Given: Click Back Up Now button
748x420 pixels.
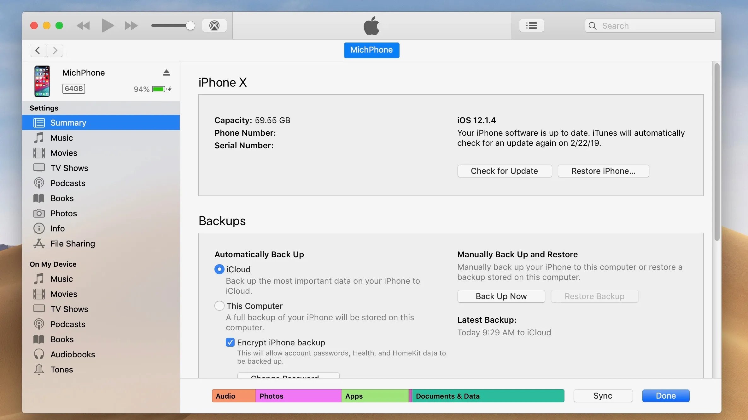Looking at the screenshot, I should [501, 296].
